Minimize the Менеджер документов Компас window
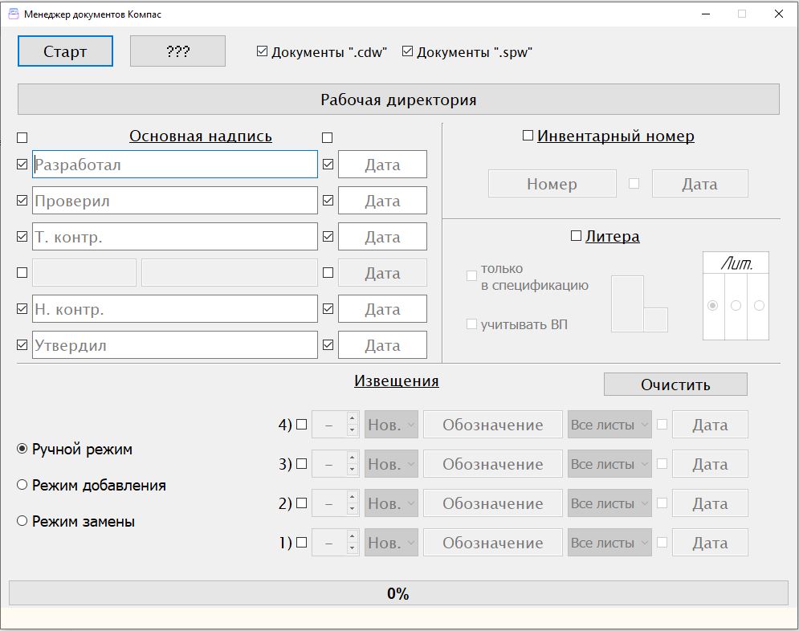The height and width of the screenshot is (631, 799). pos(706,14)
